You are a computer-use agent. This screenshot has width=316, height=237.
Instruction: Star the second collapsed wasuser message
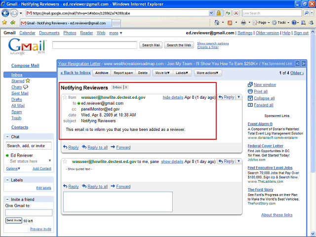click(x=65, y=161)
